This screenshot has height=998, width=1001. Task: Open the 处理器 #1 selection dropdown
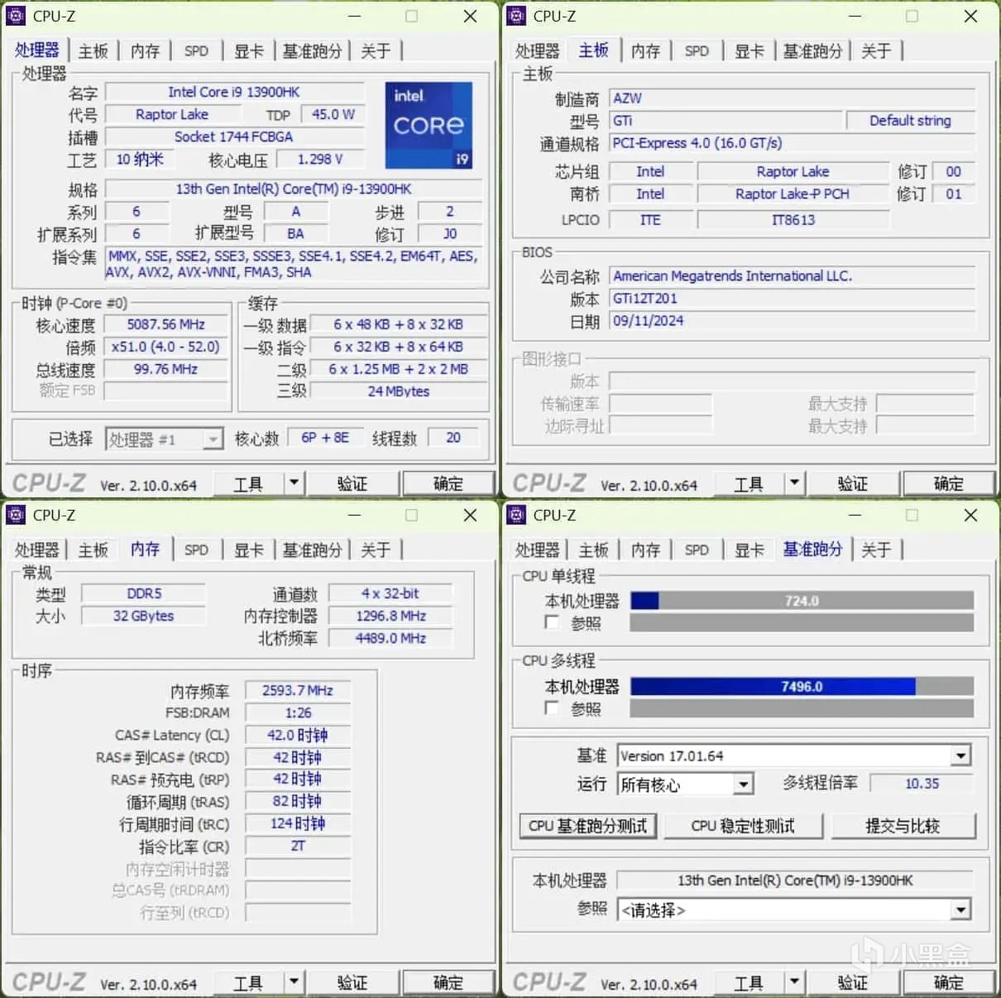(213, 439)
